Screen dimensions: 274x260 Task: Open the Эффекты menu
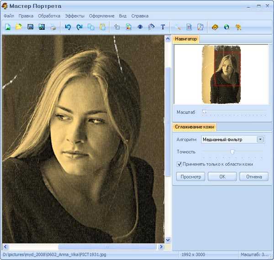click(x=74, y=16)
